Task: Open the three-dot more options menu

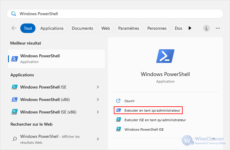Action: (x=218, y=28)
